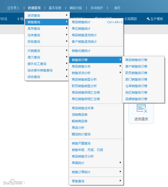
Task: Click the 进货退货 document icon
Action: 142,108
